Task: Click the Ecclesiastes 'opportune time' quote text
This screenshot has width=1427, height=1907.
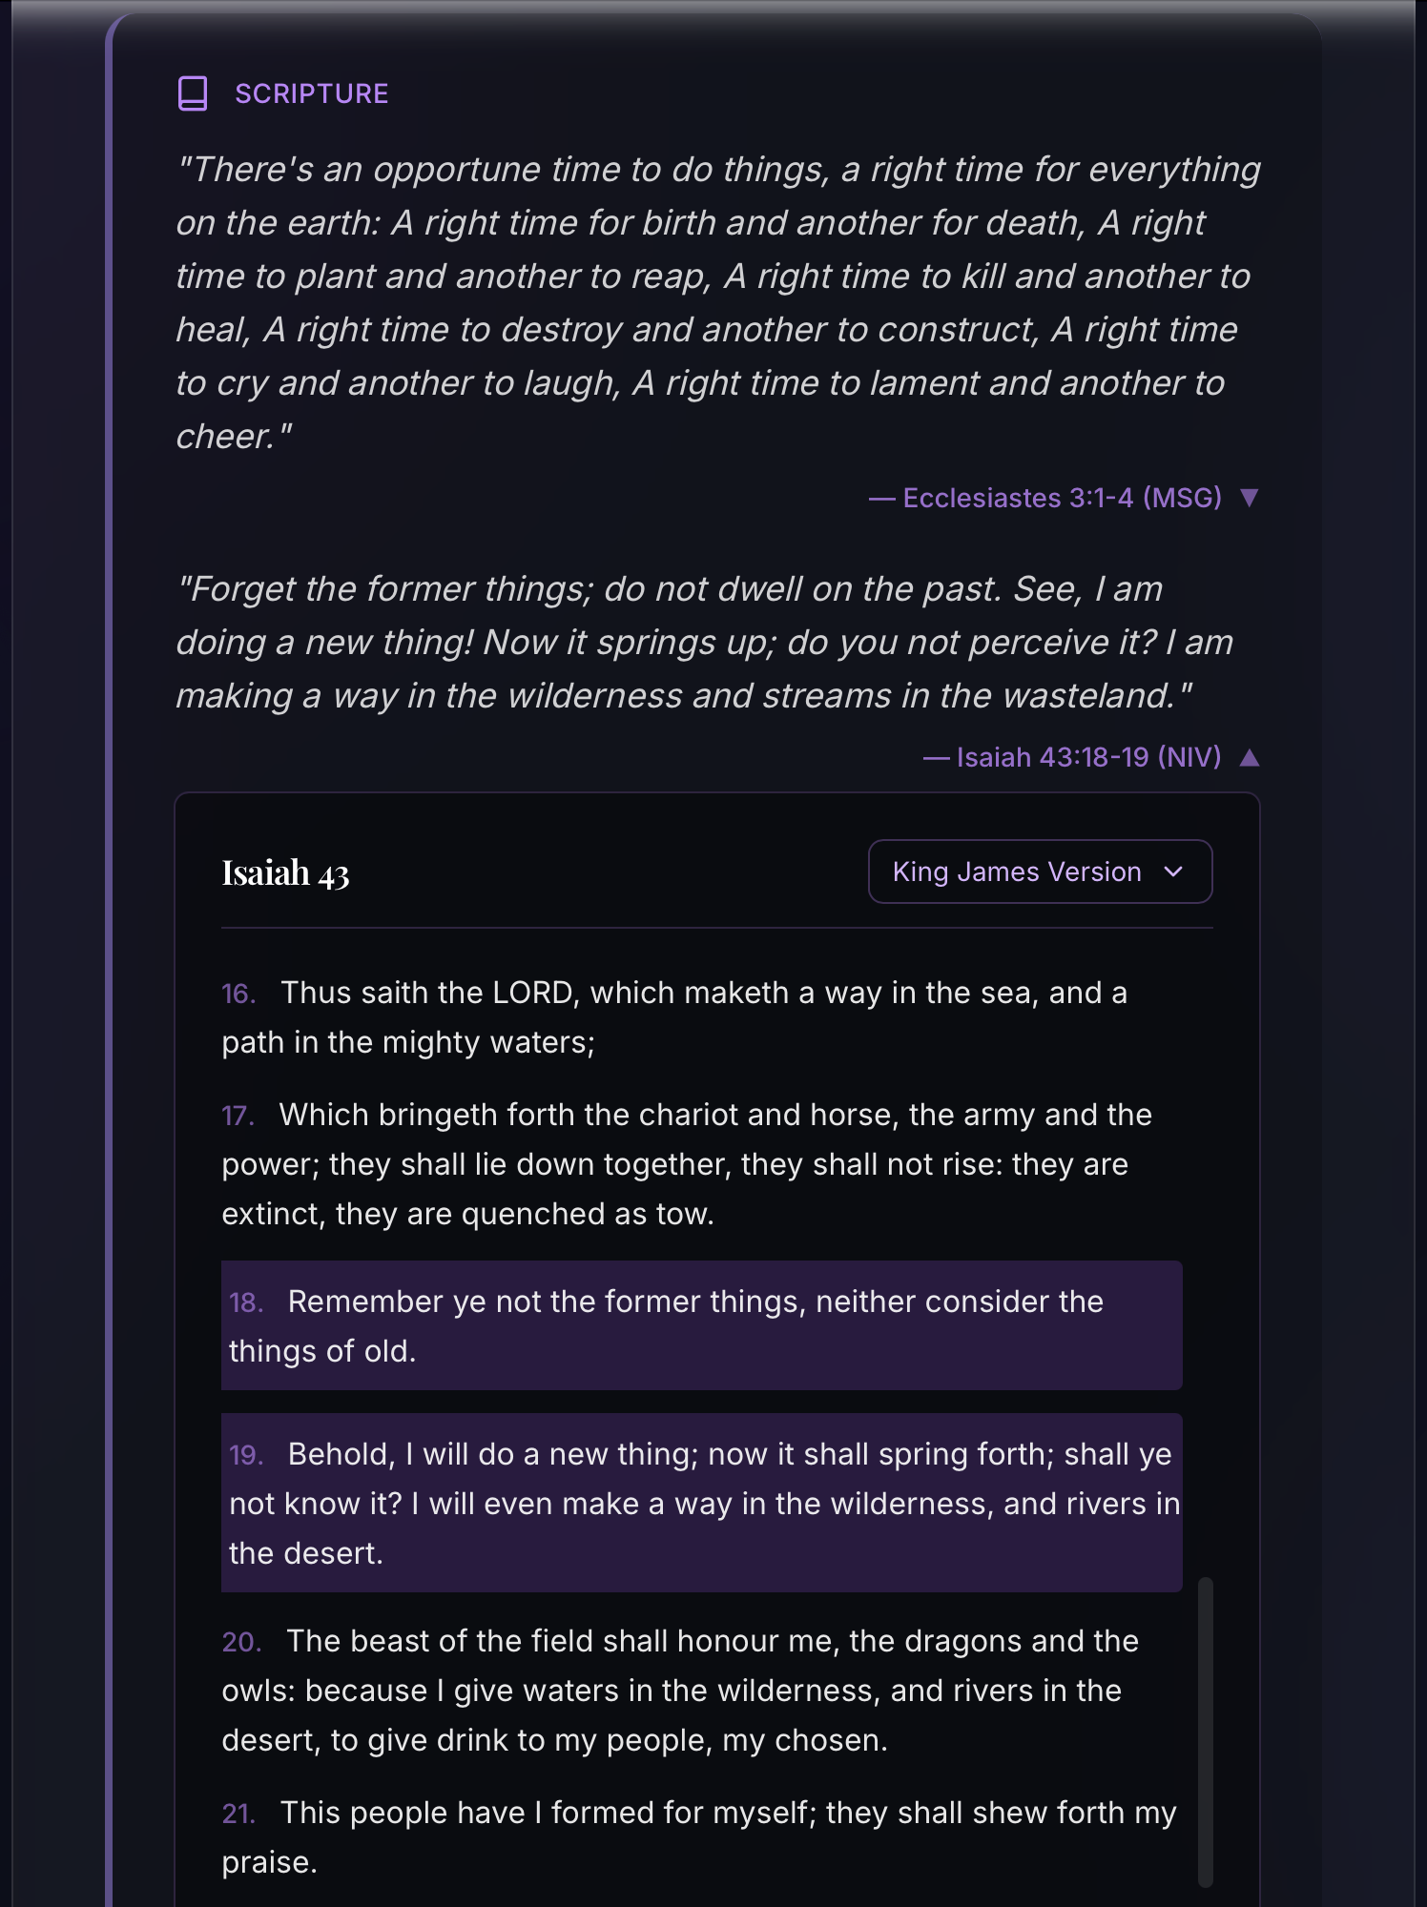Action: [x=715, y=301]
